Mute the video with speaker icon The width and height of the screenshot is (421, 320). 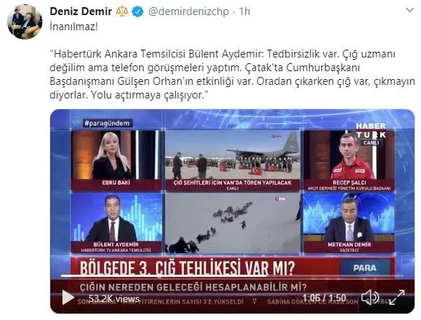point(369,298)
